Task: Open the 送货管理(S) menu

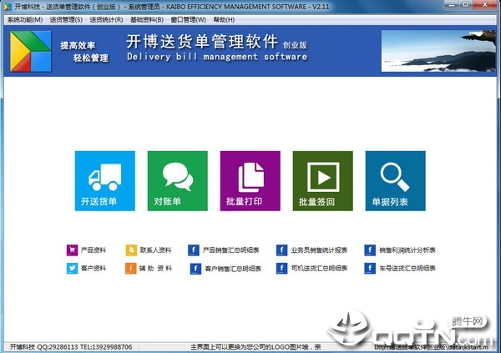Action: click(66, 20)
